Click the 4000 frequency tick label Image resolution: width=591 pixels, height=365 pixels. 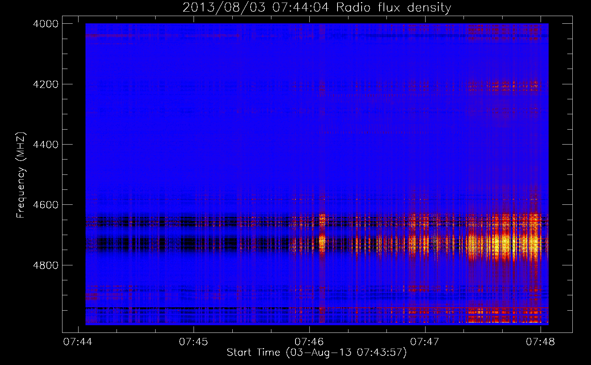pyautogui.click(x=45, y=24)
